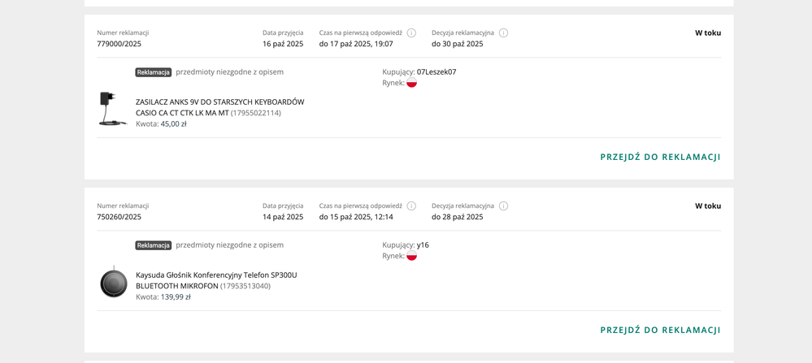Open buyer profile y16

[x=423, y=245]
